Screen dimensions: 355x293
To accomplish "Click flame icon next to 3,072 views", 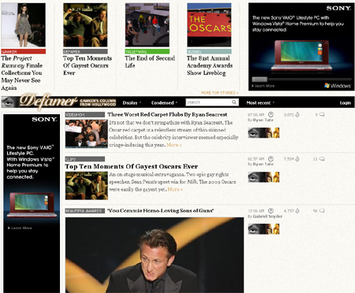I will tap(297, 114).
